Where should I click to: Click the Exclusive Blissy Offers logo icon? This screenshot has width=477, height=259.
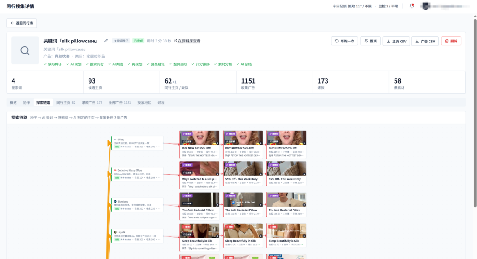click(116, 171)
